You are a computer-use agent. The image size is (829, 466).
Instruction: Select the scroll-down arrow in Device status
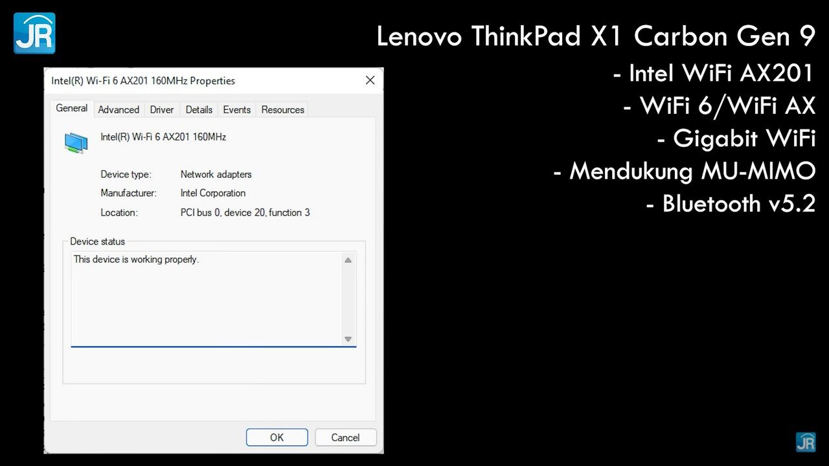coord(348,338)
